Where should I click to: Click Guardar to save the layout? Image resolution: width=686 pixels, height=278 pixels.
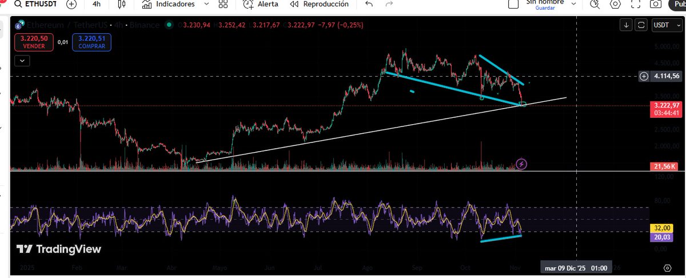click(x=545, y=8)
